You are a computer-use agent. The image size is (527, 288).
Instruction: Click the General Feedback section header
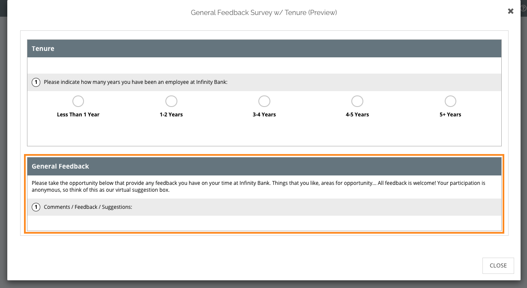point(264,166)
